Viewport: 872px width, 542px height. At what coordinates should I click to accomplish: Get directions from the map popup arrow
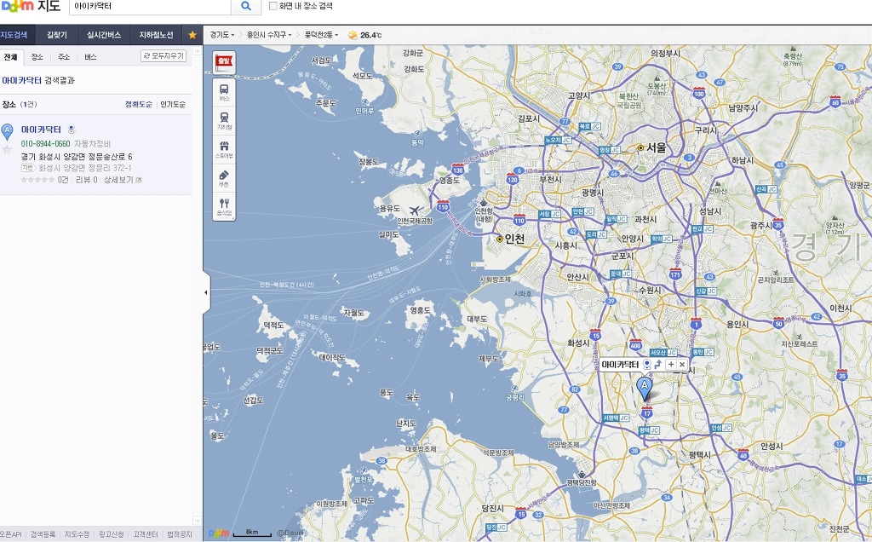pos(658,365)
